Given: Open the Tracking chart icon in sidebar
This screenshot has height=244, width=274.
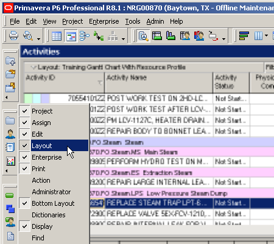Looking at the screenshot, I should 10,161.
